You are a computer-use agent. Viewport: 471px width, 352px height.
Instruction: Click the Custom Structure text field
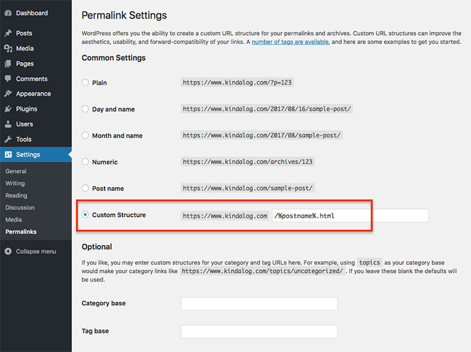click(x=350, y=216)
